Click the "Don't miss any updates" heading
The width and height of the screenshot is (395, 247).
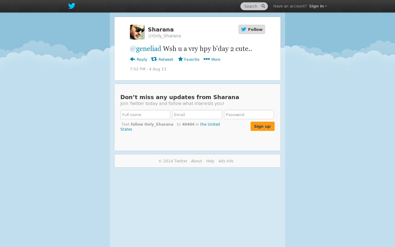[x=180, y=97]
